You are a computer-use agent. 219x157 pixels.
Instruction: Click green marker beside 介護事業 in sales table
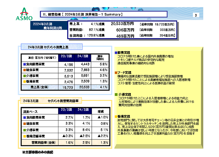point(25,76)
